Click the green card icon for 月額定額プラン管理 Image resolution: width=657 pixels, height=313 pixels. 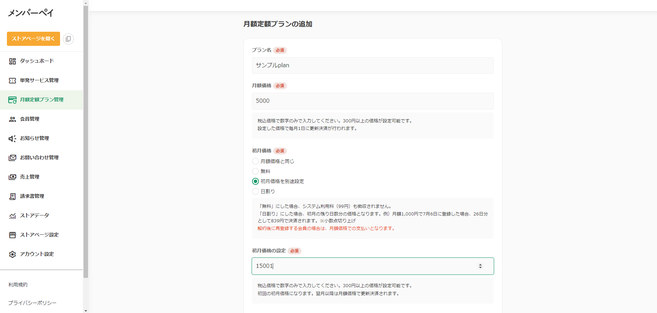coord(12,100)
